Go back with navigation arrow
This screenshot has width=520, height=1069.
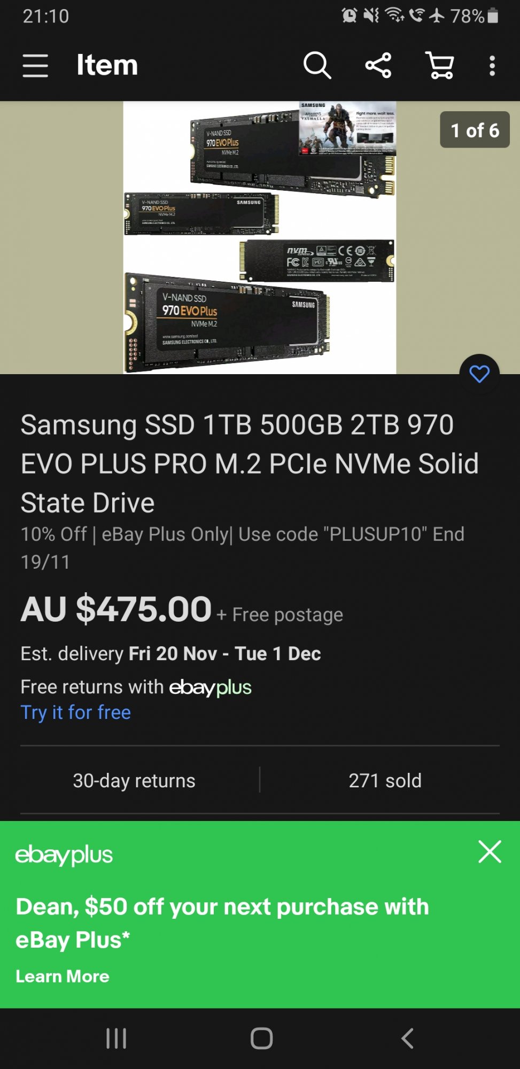click(407, 1039)
